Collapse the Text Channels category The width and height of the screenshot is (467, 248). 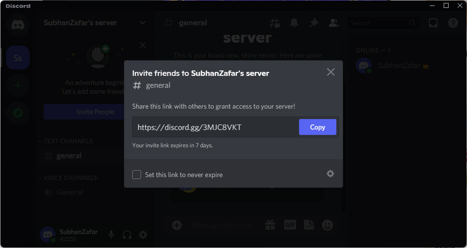click(x=66, y=141)
